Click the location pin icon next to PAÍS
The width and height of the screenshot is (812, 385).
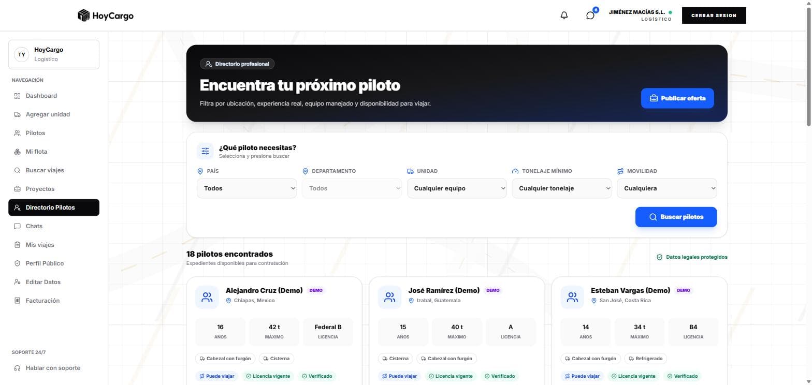pos(200,171)
